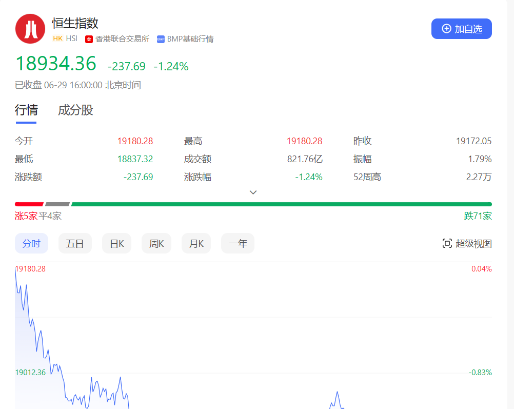514x409 pixels.
Task: Add index to watchlist with 加自选
Action: tap(461, 29)
